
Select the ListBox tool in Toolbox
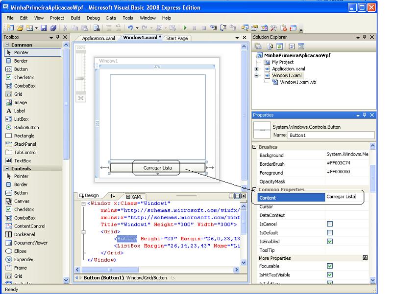click(21, 119)
